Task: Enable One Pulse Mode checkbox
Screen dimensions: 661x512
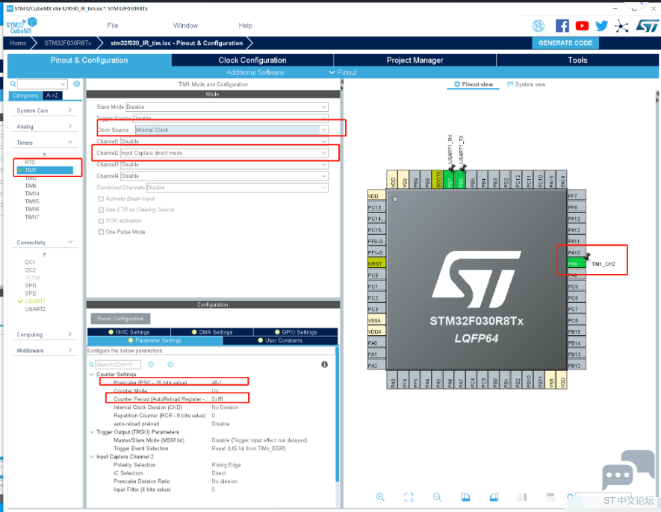Action: pos(101,232)
